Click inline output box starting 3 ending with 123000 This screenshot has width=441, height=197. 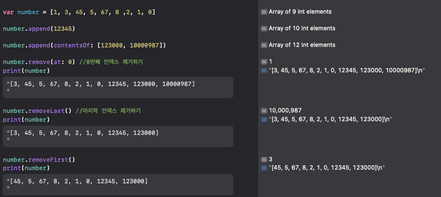pyautogui.click(x=118, y=136)
